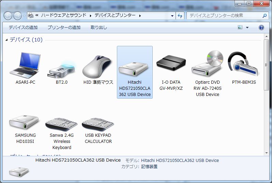Maximize the window
The image size is (272, 183).
pyautogui.click(x=248, y=3)
